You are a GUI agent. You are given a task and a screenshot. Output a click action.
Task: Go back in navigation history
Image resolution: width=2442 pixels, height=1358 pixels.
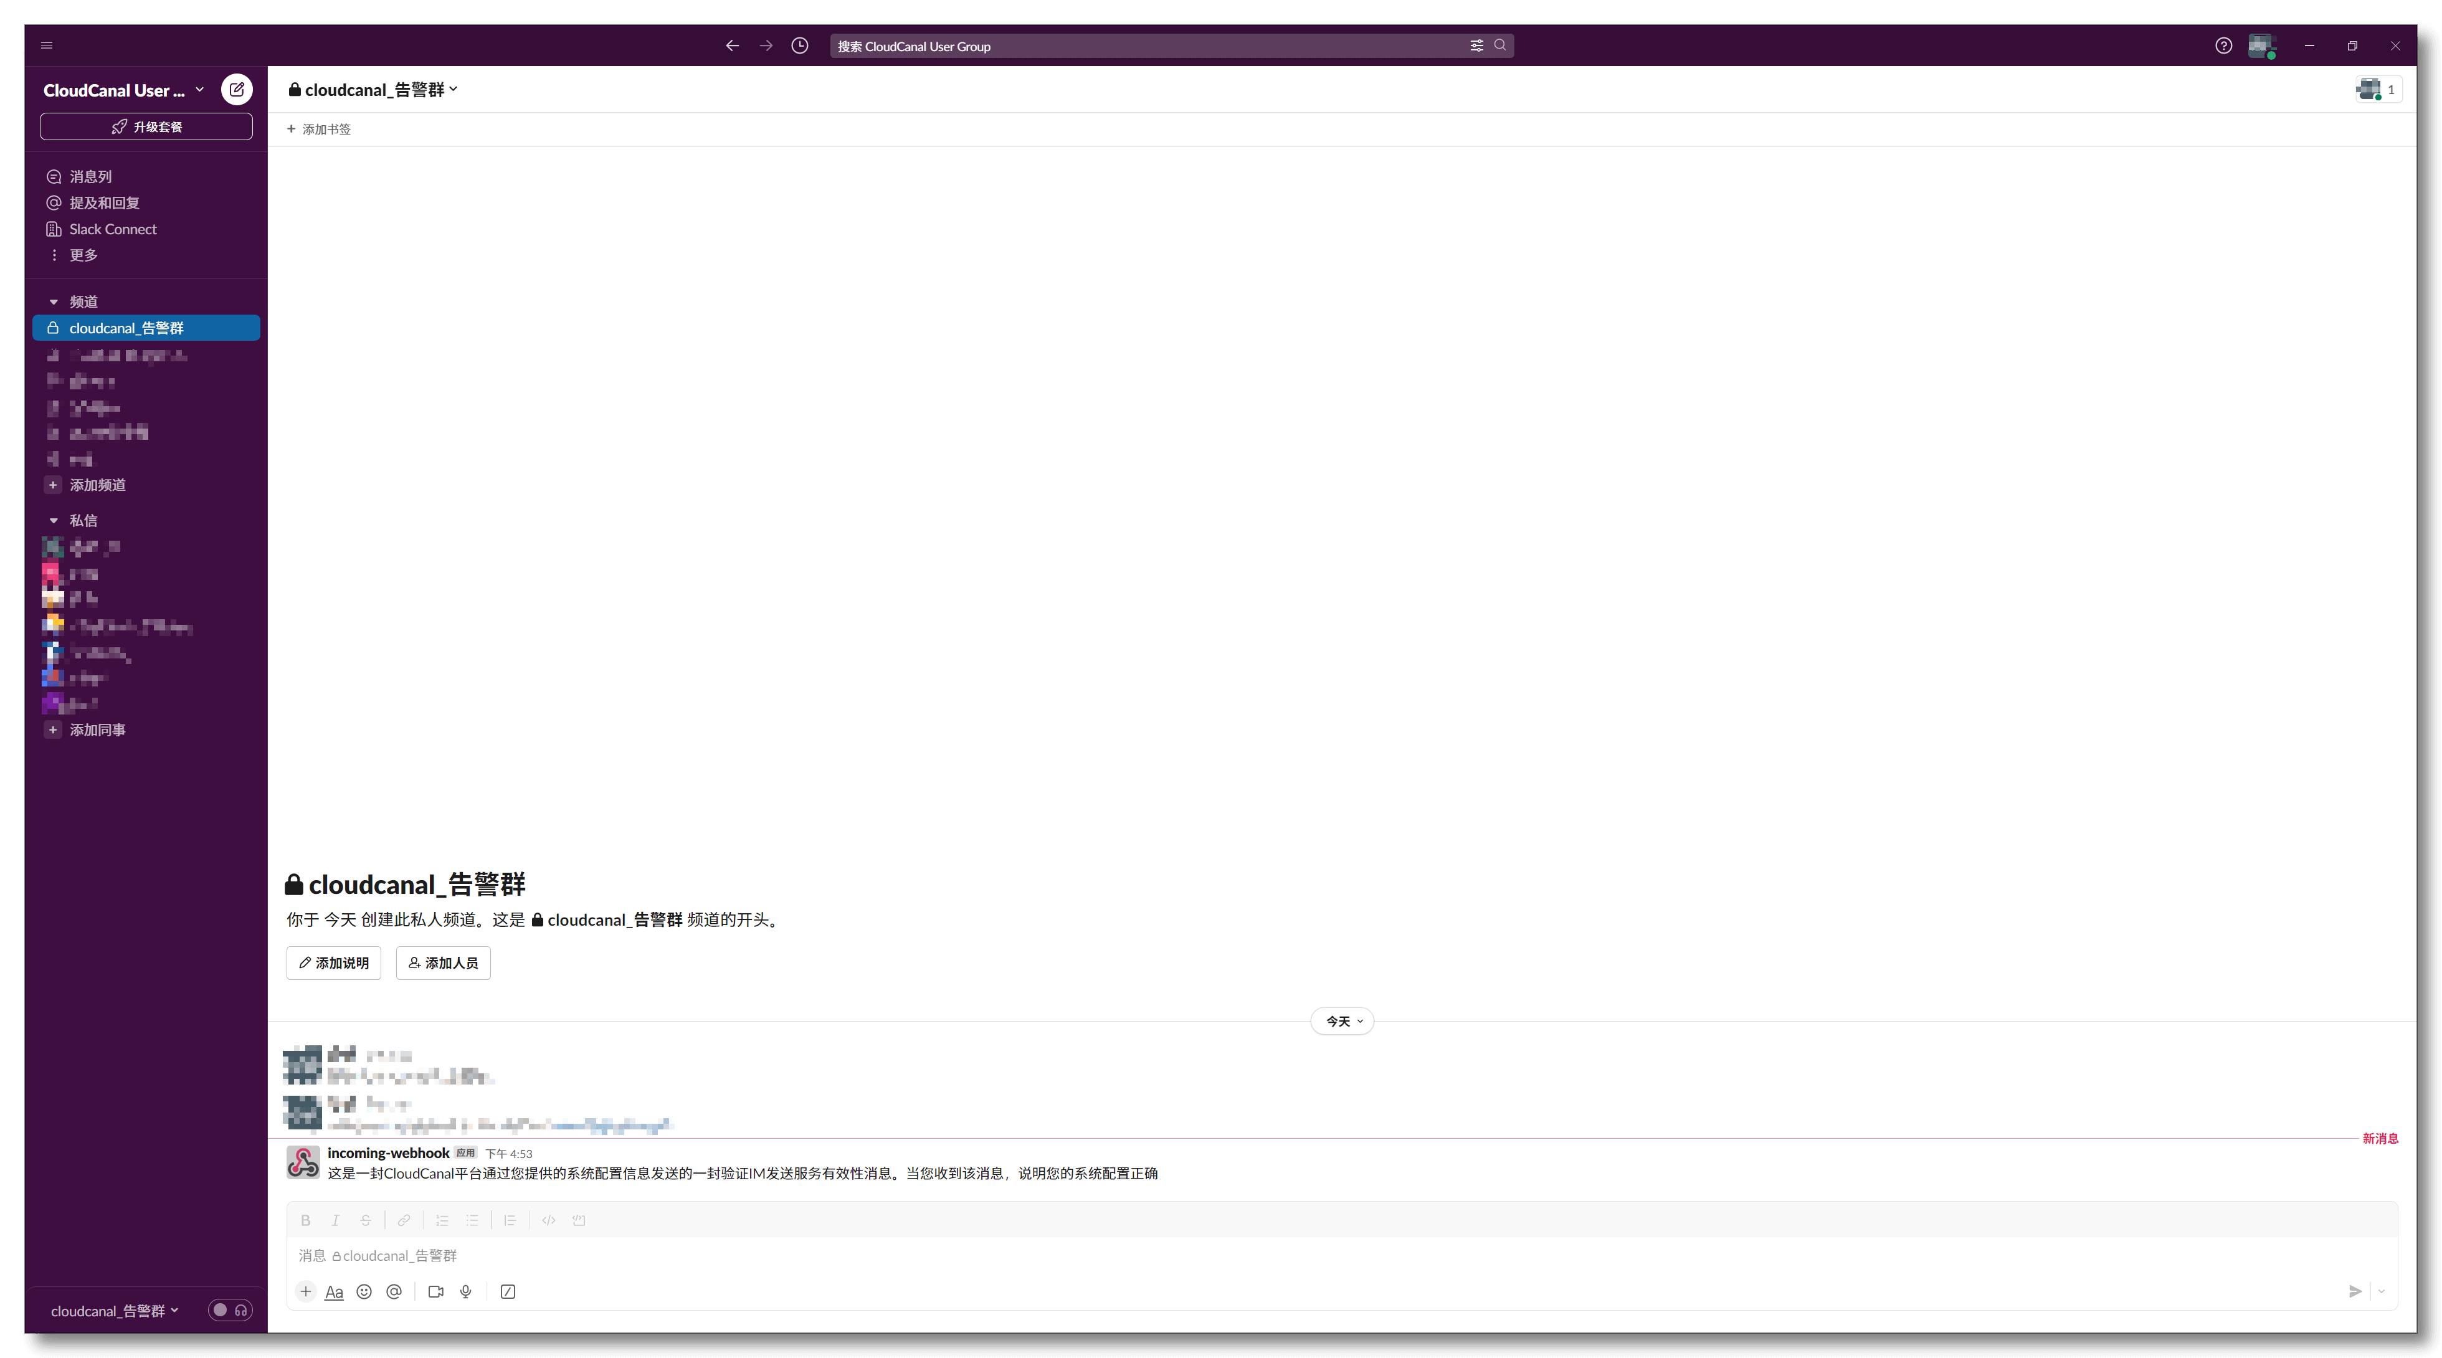point(732,45)
